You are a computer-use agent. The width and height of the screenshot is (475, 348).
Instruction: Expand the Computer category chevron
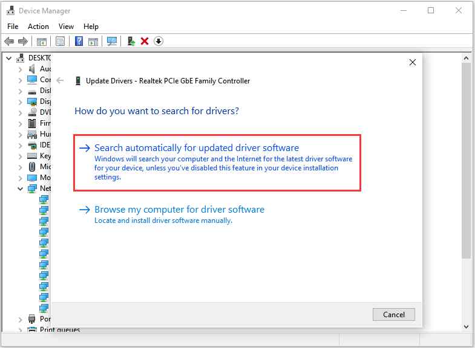point(21,80)
